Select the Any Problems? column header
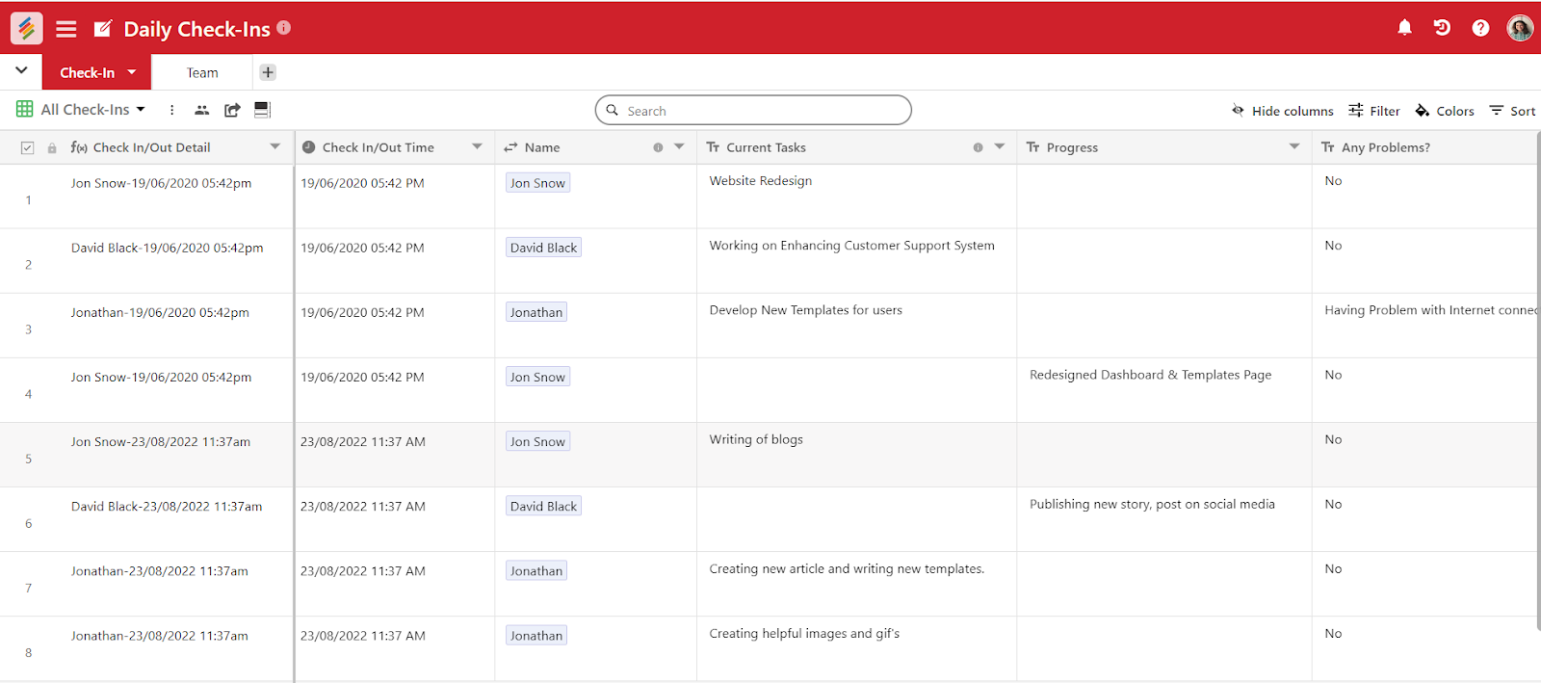Screen dimensions: 1541x683 click(x=1424, y=147)
